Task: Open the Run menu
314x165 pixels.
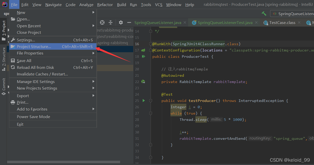Action: pos(133,5)
